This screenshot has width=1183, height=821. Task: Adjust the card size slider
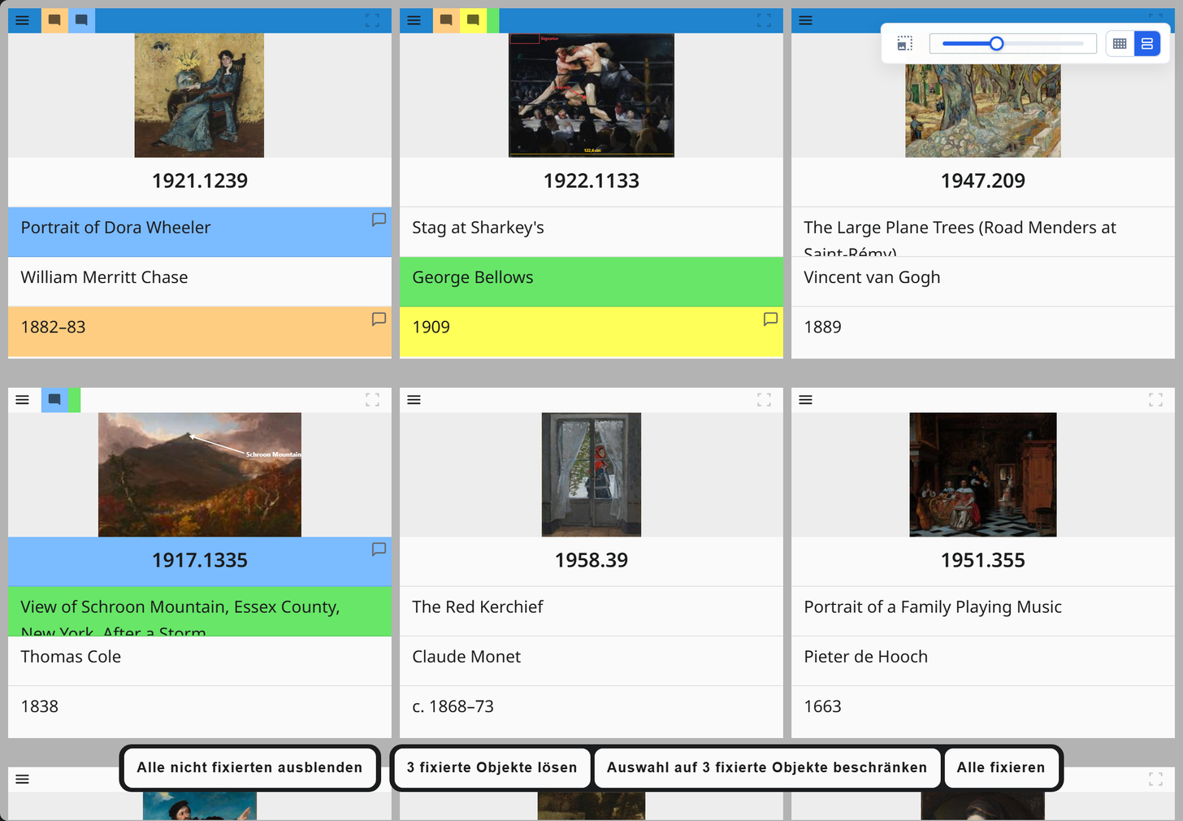[x=1012, y=44]
